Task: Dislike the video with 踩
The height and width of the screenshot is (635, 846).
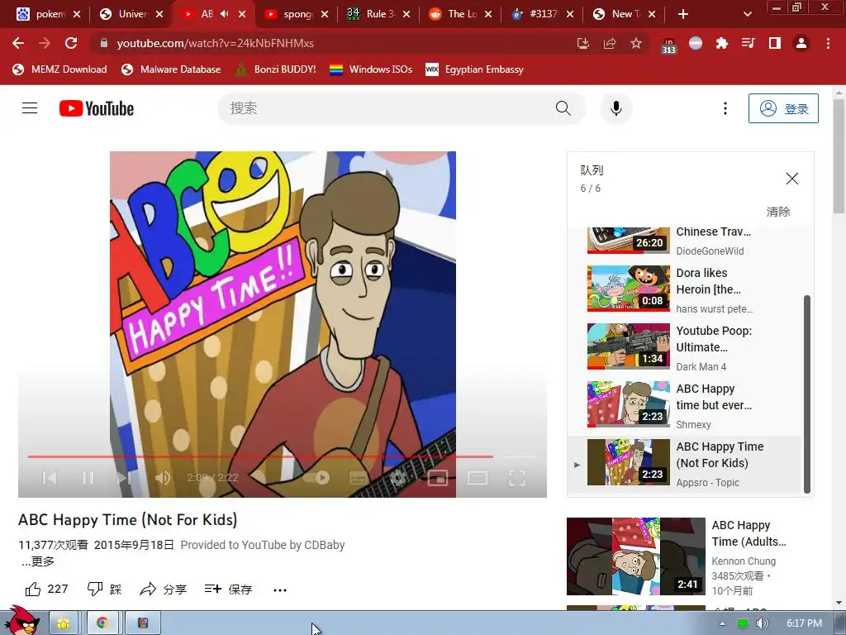Action: (105, 589)
